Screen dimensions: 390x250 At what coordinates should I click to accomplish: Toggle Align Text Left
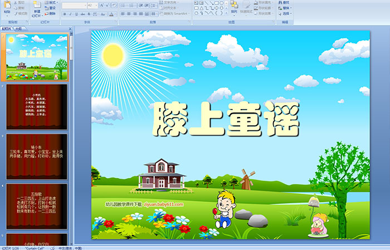[123, 14]
